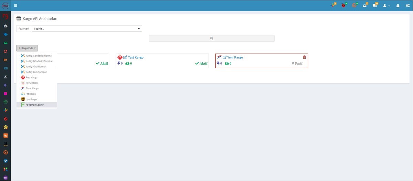Edit the Test Kargo card
413x181 pixels.
pyautogui.click(x=125, y=57)
